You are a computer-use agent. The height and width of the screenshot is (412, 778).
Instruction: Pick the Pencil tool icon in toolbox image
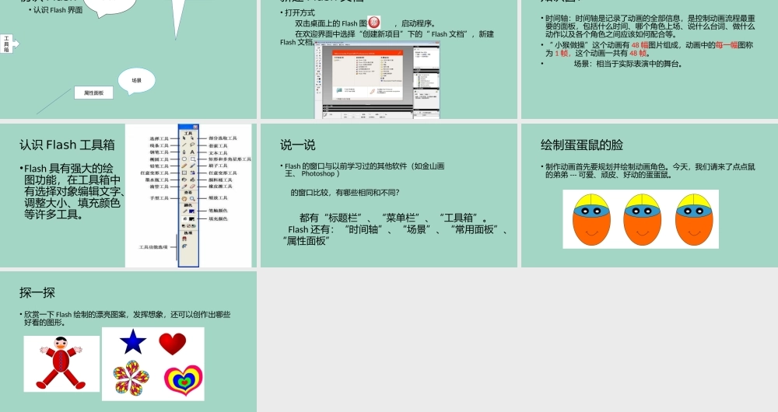184,166
